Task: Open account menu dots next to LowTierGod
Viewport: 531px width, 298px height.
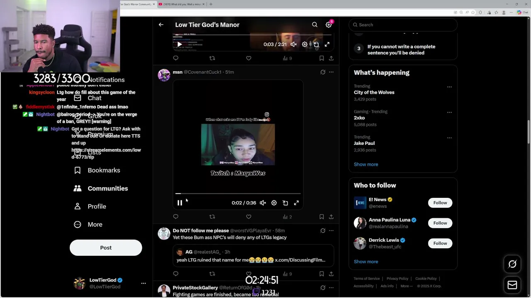Action: coord(144,283)
